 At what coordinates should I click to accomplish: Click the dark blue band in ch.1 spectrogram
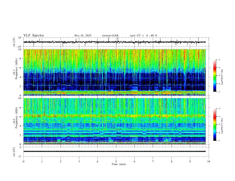(x=115, y=81)
